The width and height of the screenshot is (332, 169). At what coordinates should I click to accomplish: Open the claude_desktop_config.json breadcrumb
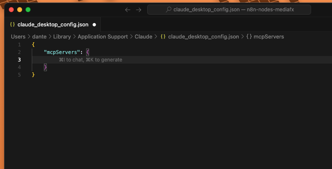click(204, 37)
